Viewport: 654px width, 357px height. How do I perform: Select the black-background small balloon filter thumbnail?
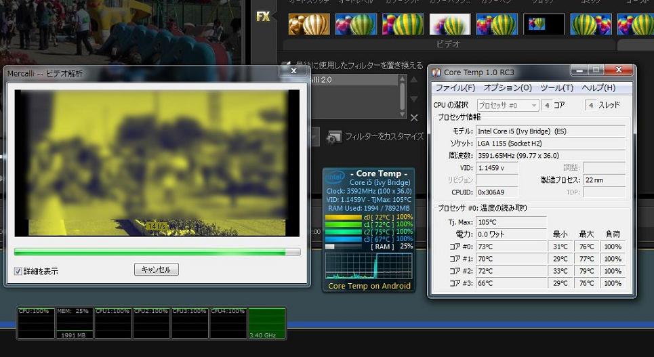[544, 24]
